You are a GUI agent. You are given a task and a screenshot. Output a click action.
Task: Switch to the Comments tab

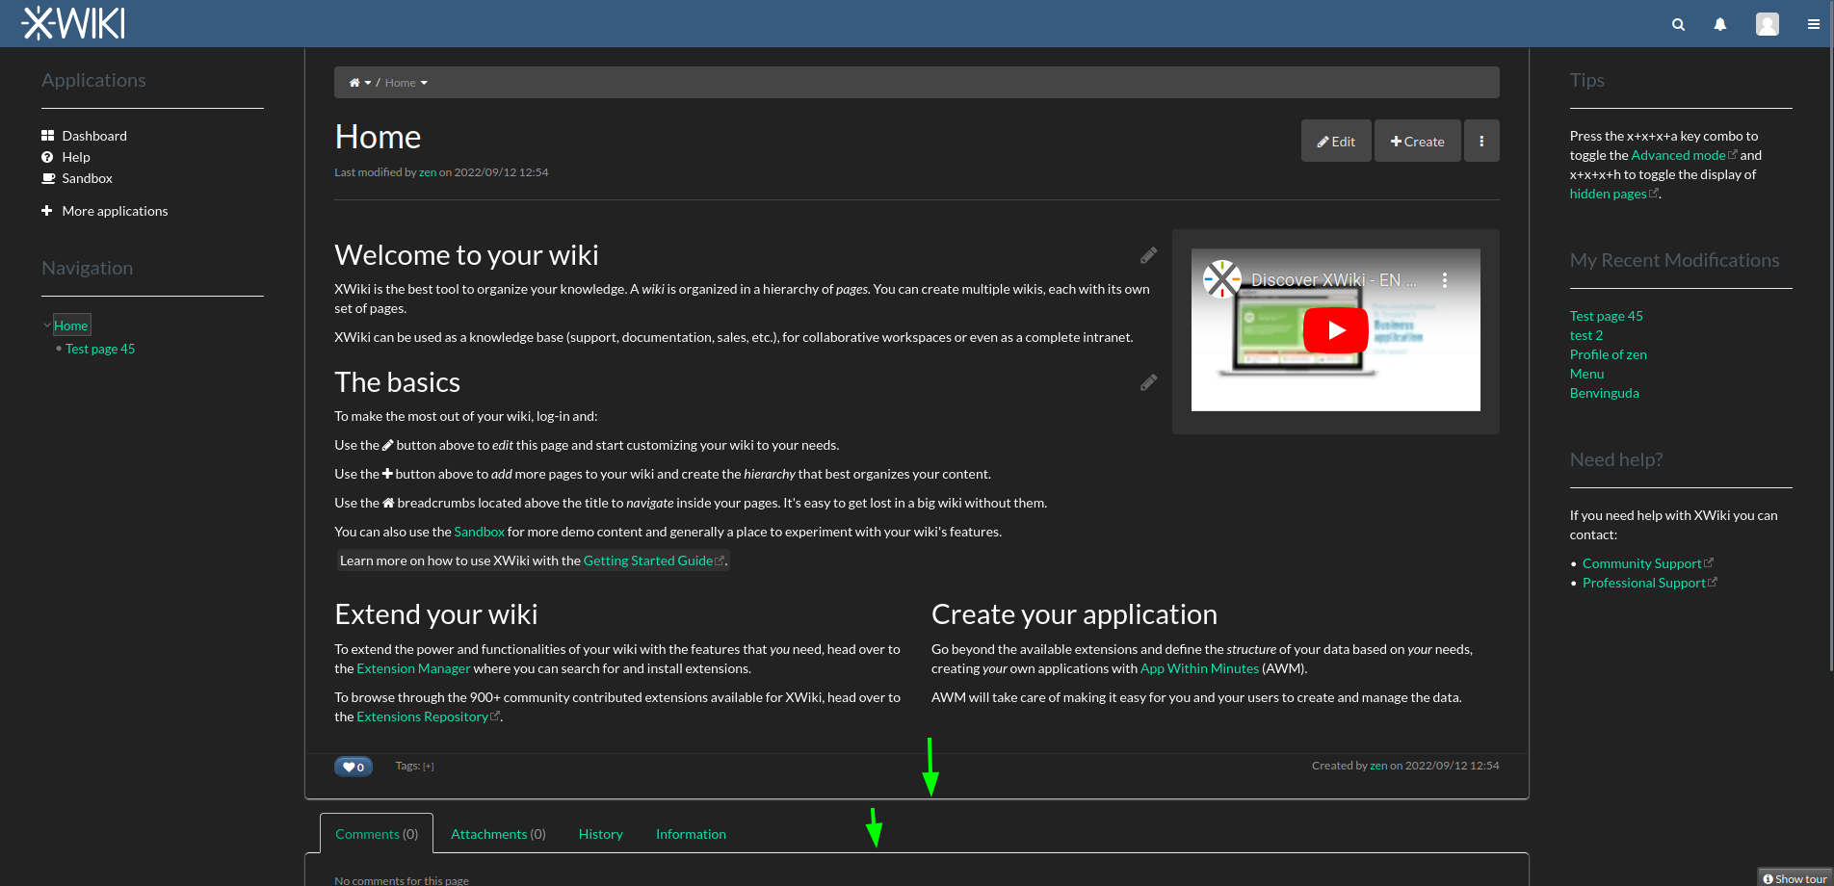377,834
